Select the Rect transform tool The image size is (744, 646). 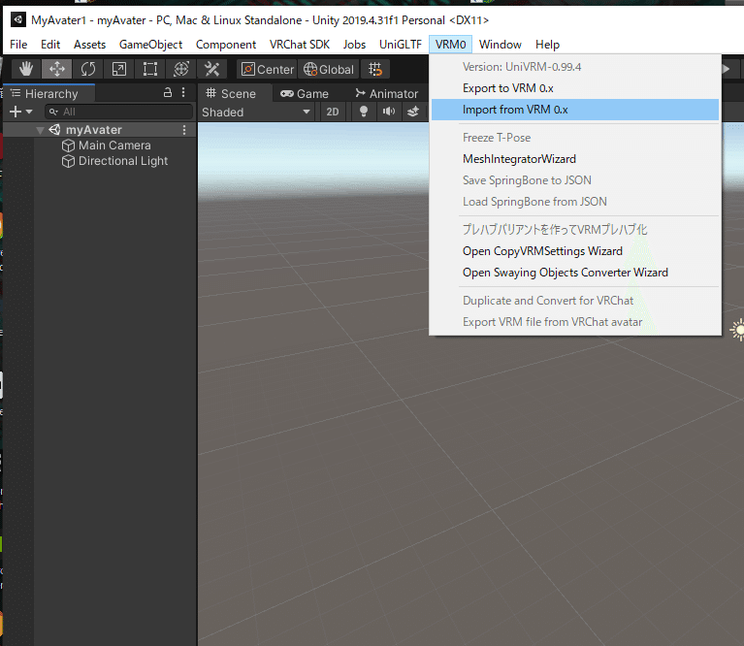150,69
